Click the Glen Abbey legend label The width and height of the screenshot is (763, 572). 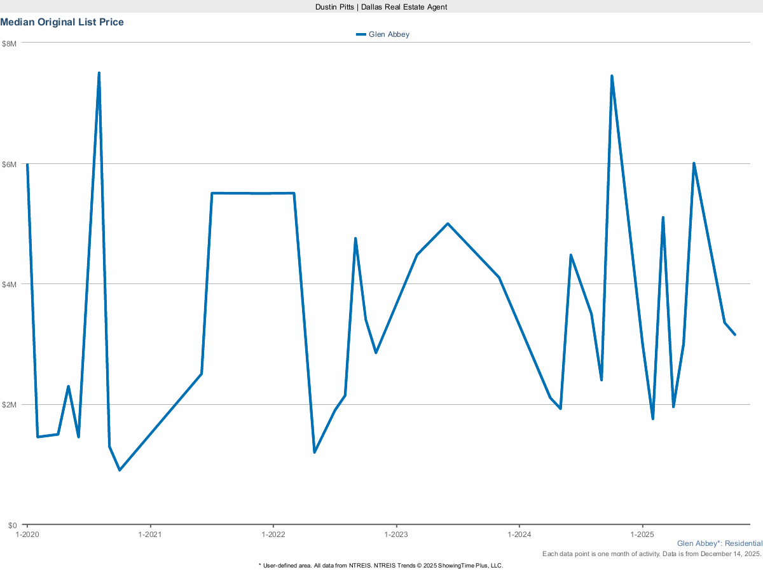[x=389, y=34]
